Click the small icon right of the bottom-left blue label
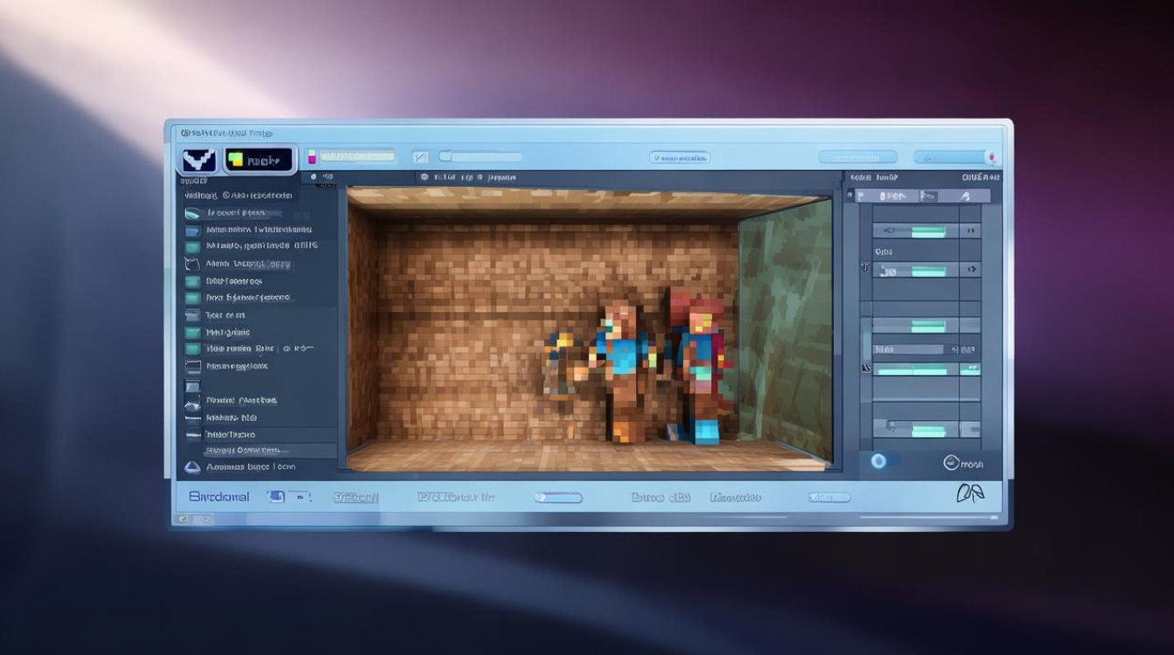This screenshot has width=1174, height=655. tap(277, 497)
